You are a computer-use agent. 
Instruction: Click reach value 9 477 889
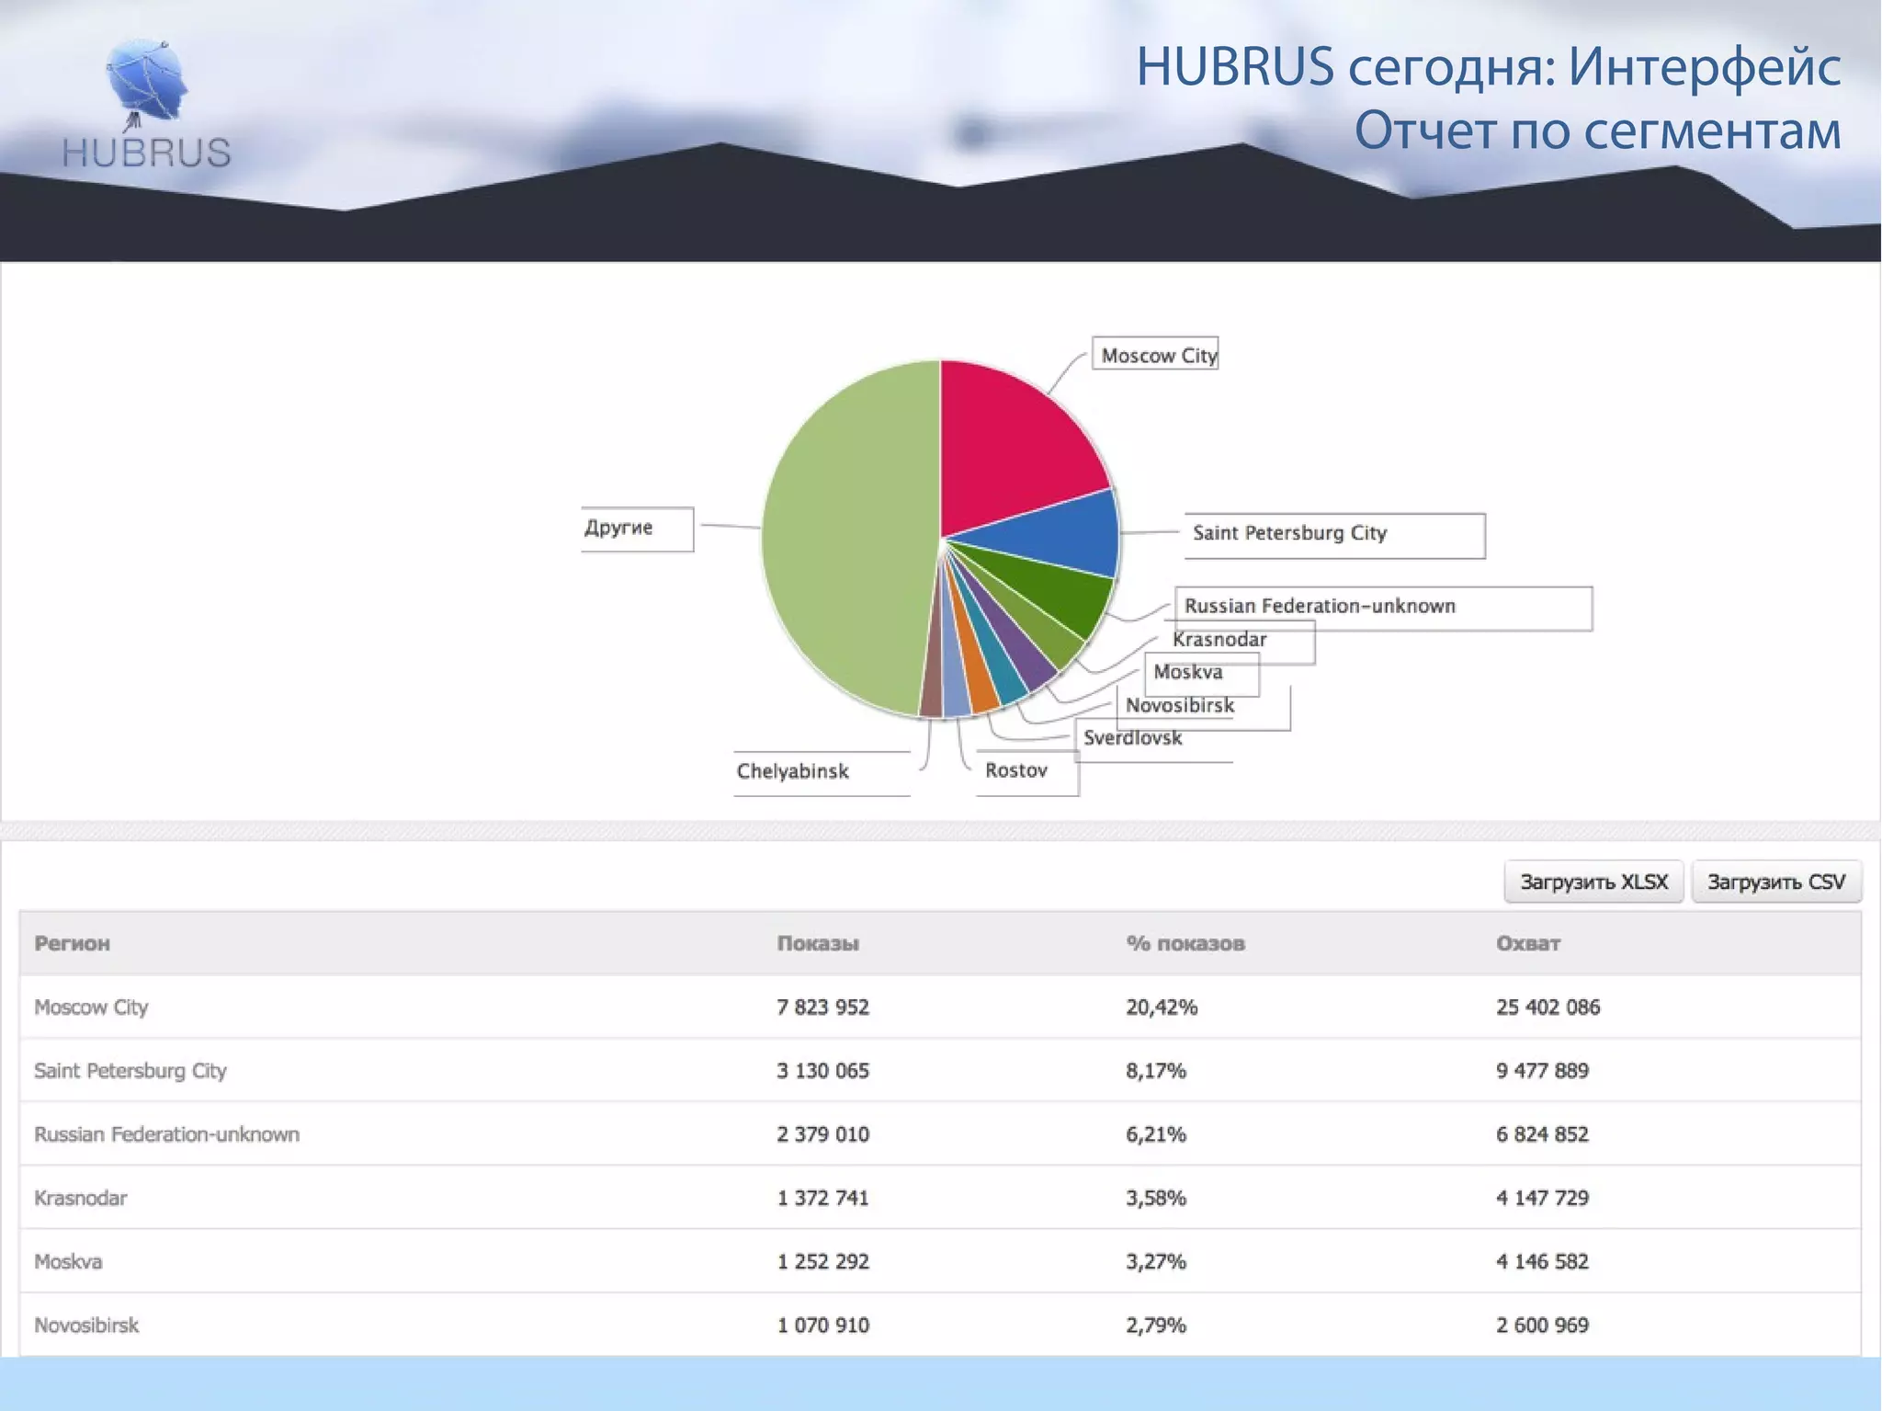[x=1542, y=1071]
